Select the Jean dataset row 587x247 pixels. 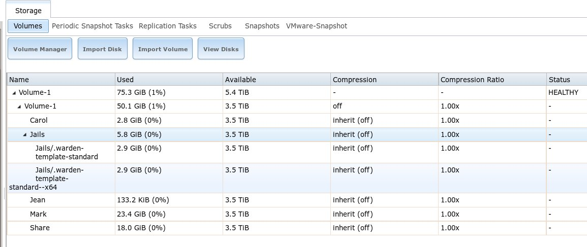click(x=297, y=200)
